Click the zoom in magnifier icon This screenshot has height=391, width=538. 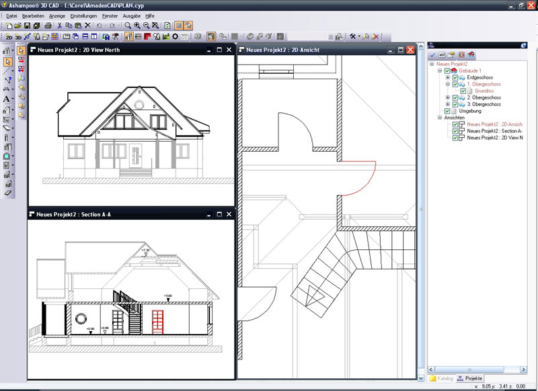coord(138,26)
